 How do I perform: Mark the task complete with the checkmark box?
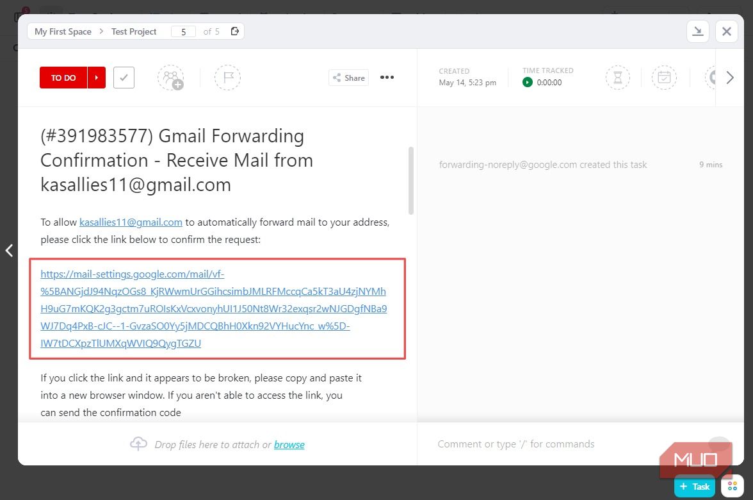tap(124, 78)
